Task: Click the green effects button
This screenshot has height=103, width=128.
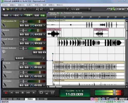Action: (x=28, y=15)
